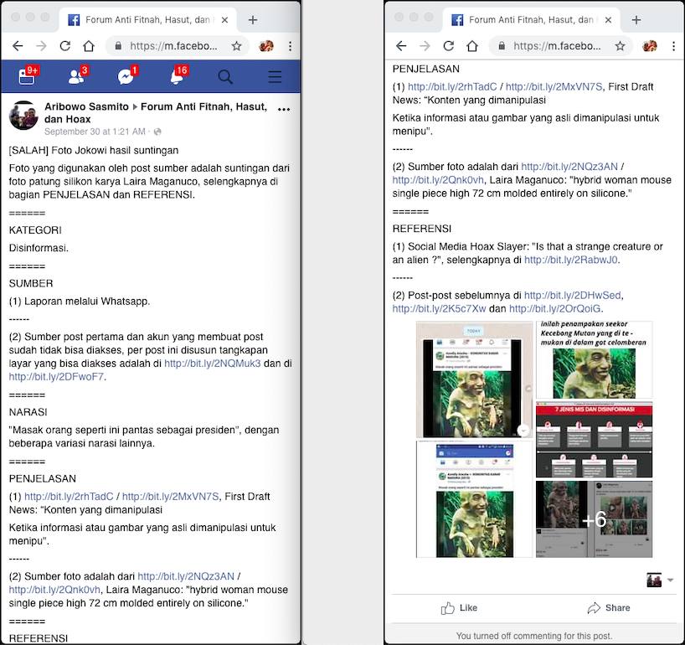The width and height of the screenshot is (685, 645).
Task: Go to home page in left browser
Action: [89, 46]
